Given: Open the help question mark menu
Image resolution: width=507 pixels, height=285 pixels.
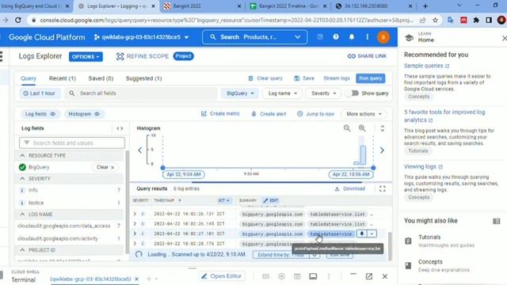Looking at the screenshot, I should (336, 37).
